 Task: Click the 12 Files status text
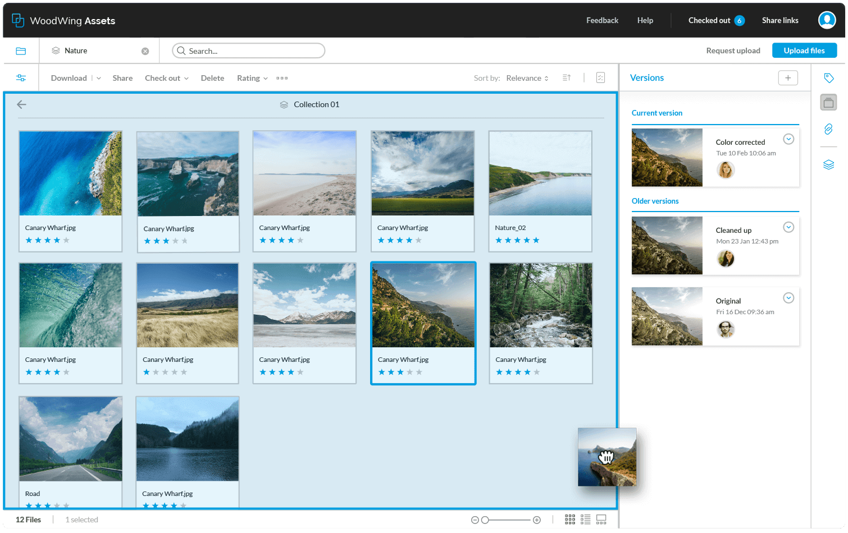click(x=28, y=520)
